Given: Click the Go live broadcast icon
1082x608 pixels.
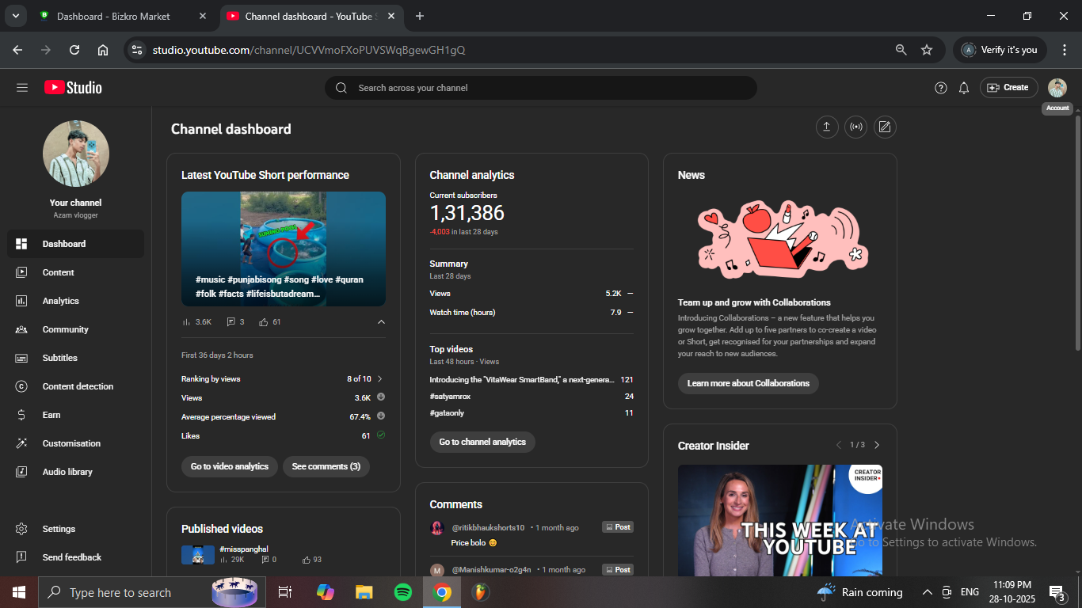Looking at the screenshot, I should (855, 127).
